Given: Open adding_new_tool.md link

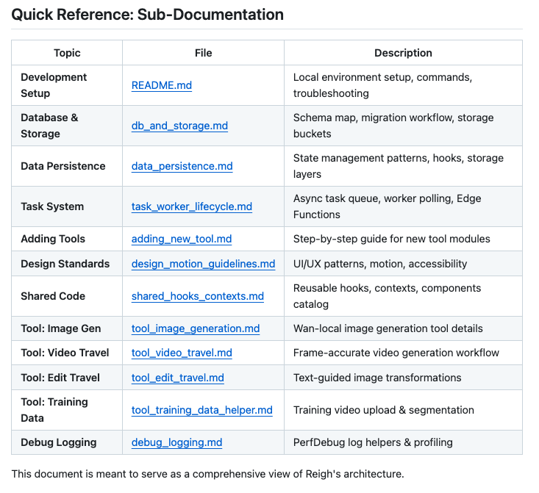Looking at the screenshot, I should coord(182,239).
